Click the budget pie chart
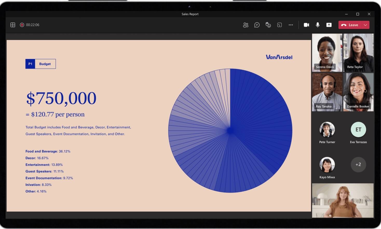 (x=230, y=131)
